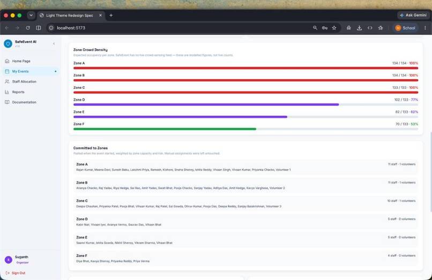Click the Committed to Zones heading
Viewport: 432px width, 280px height.
pyautogui.click(x=91, y=148)
